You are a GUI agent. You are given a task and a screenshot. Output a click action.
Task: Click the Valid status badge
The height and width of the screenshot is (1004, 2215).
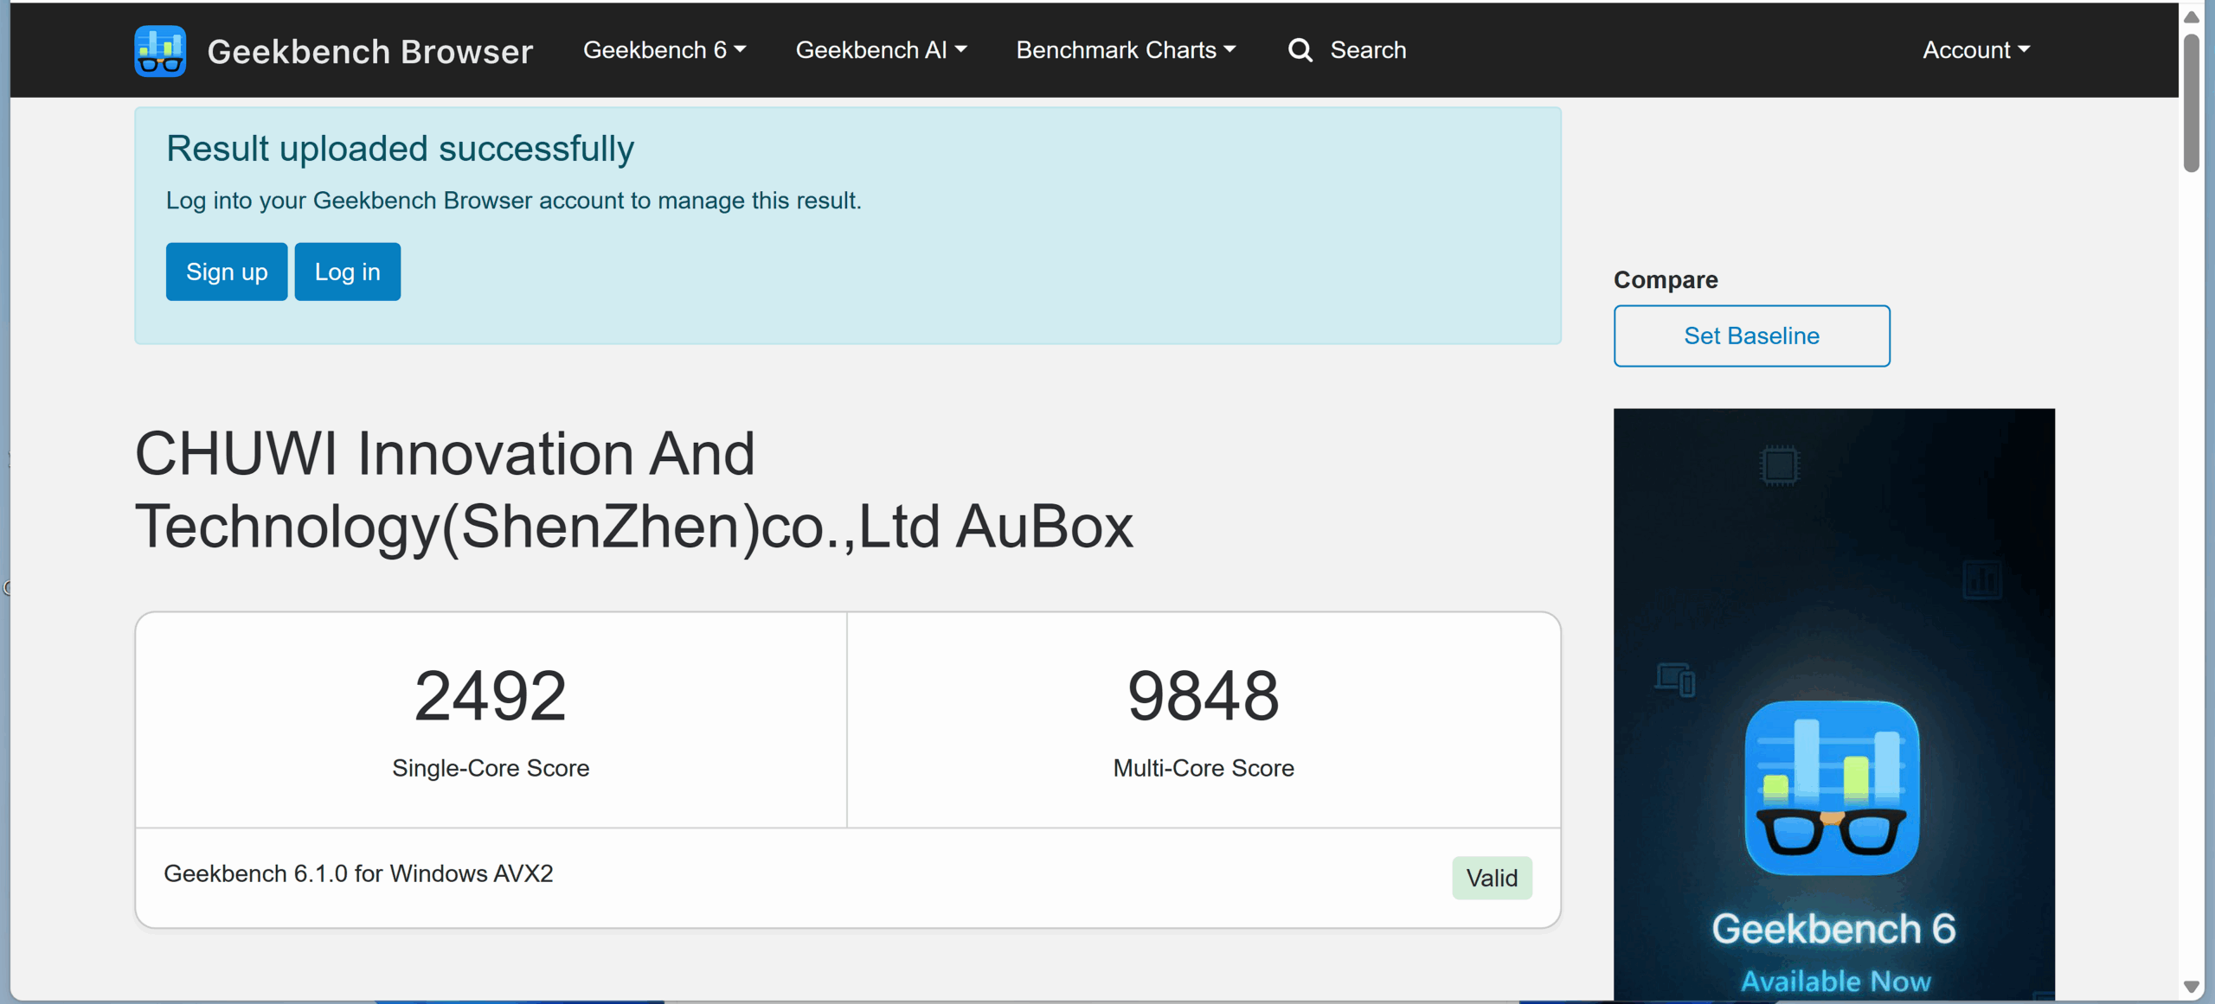[x=1493, y=878]
